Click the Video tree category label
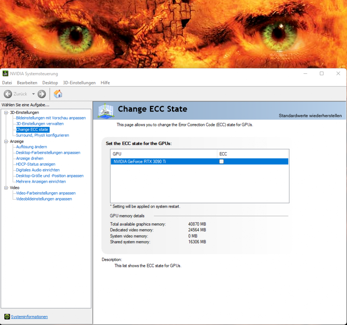Viewport: 347px width, 325px height. click(x=14, y=188)
